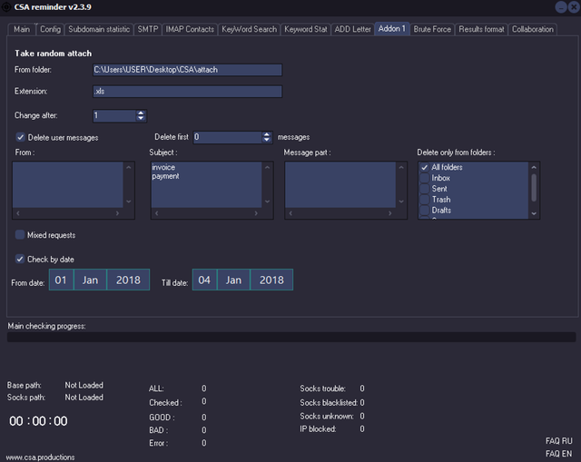
Task: Click the Extension input field
Action: [x=187, y=91]
